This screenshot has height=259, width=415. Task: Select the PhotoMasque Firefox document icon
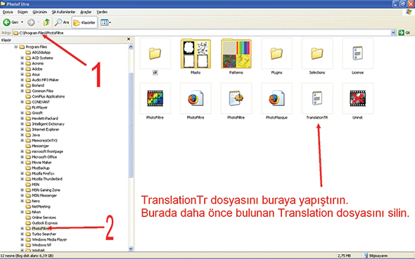click(276, 98)
